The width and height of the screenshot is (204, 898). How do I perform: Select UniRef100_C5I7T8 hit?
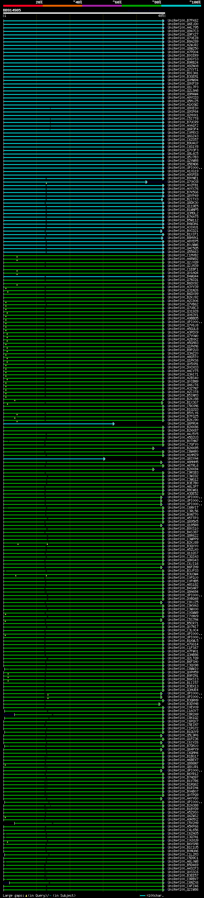coord(183,119)
